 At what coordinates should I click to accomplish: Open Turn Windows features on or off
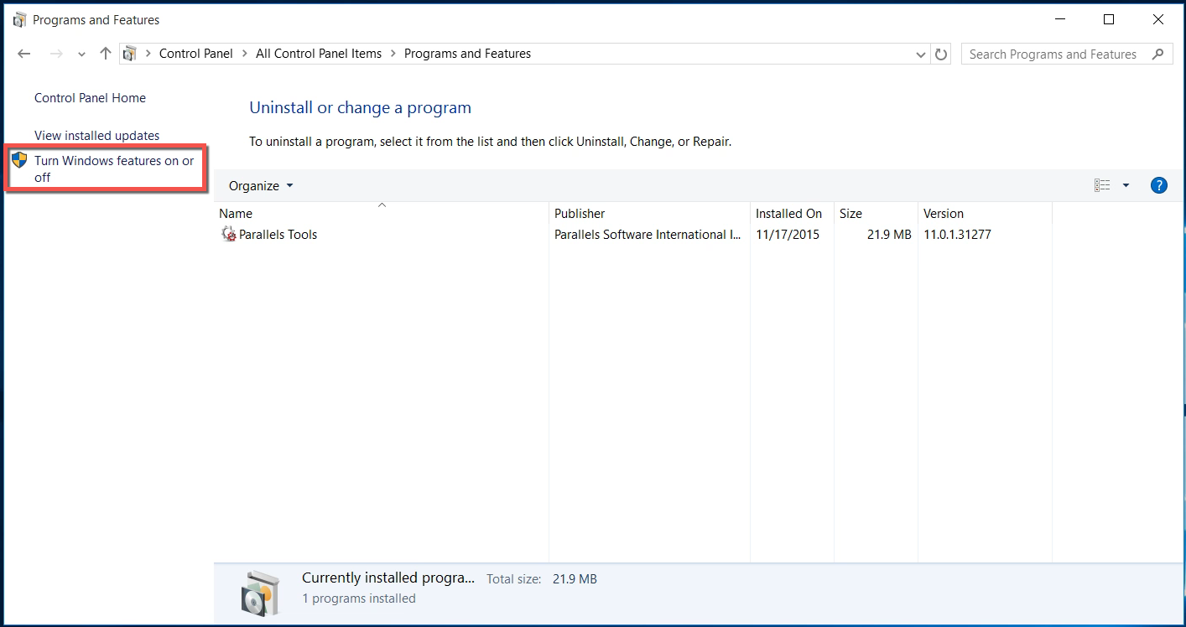(114, 168)
